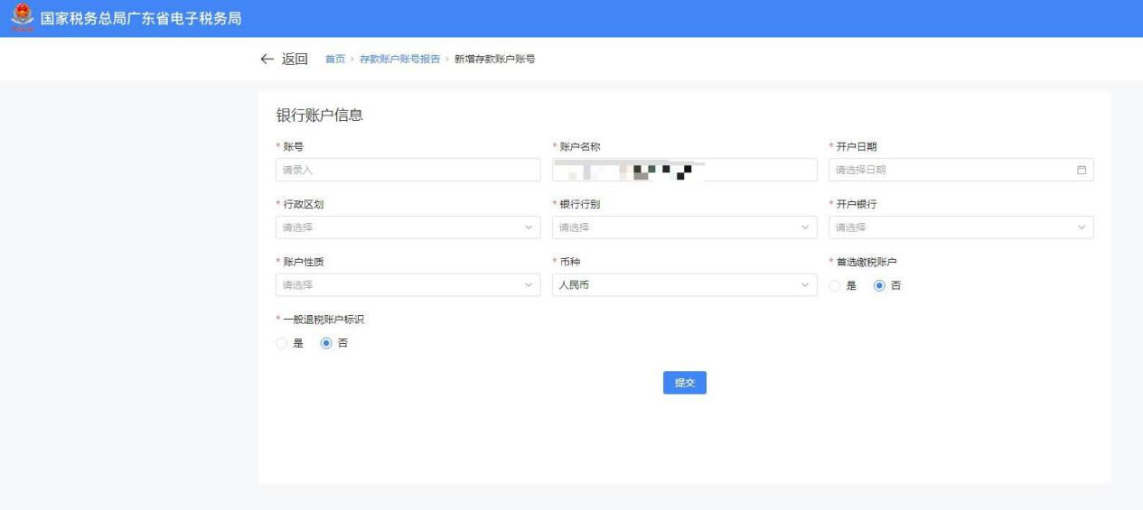The height and width of the screenshot is (510, 1143).
Task: Click the 提交 submit button
Action: (684, 383)
